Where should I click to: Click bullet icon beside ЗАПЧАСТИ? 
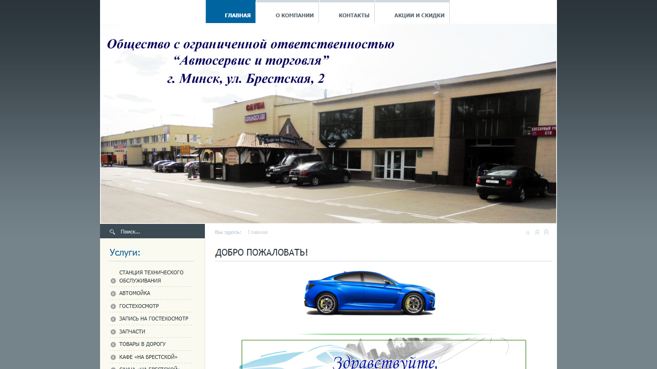pos(113,332)
